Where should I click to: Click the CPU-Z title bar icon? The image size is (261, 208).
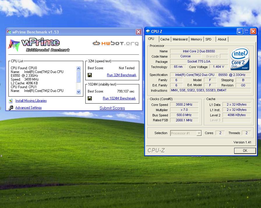pos(148,31)
